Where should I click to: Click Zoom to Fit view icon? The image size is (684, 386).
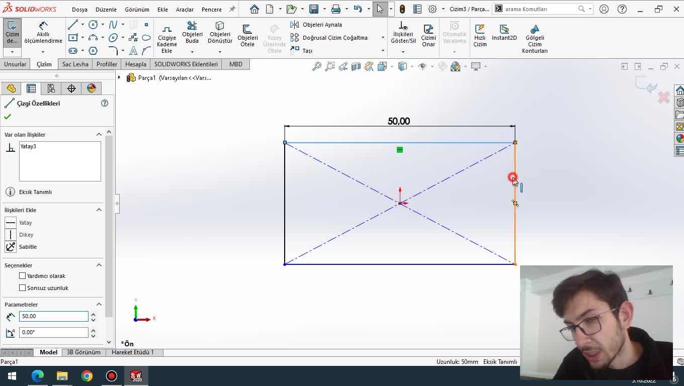(317, 66)
